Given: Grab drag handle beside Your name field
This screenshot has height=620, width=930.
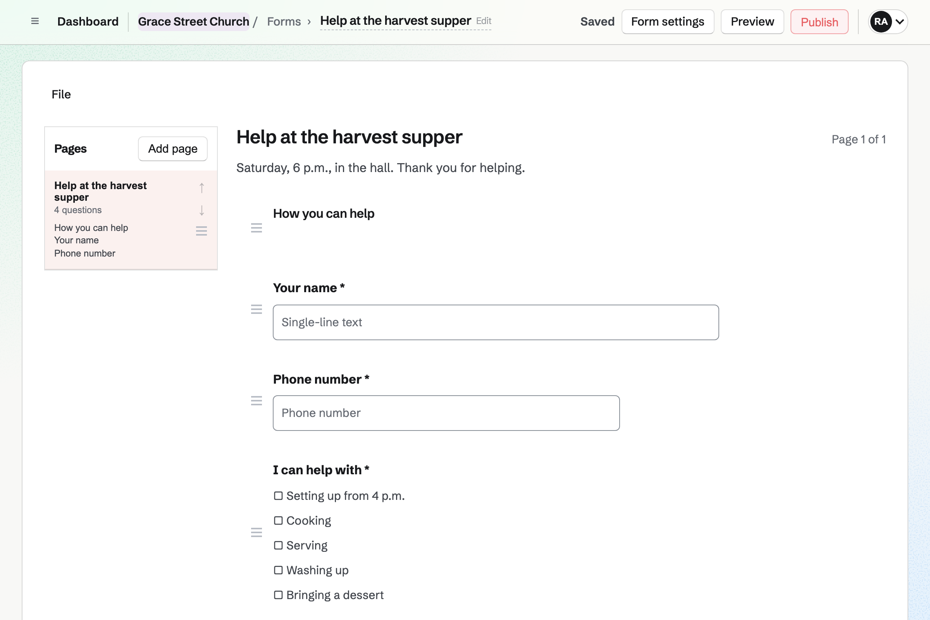Looking at the screenshot, I should (x=257, y=309).
